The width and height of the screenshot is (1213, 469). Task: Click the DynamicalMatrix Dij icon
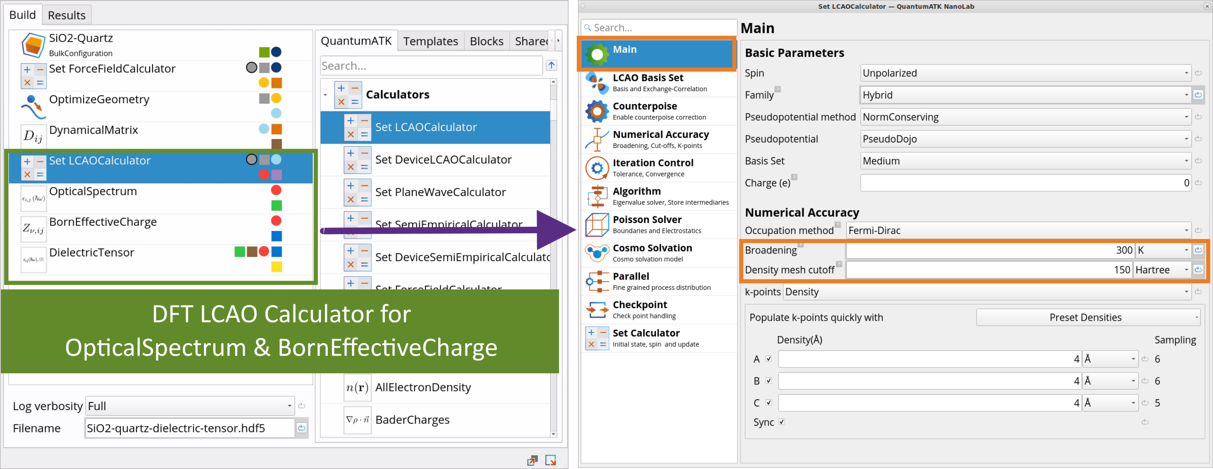point(33,137)
